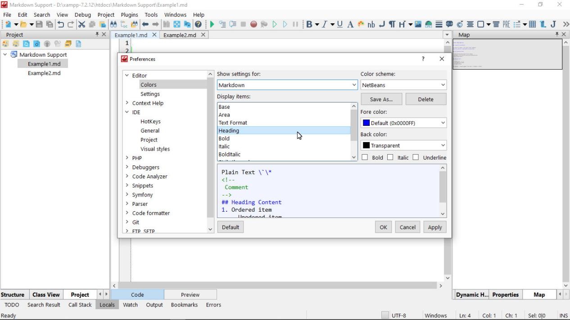Screen dimensions: 570x320
Task: Toggle bold formatting with the B toolbar icon
Action: coord(309,24)
